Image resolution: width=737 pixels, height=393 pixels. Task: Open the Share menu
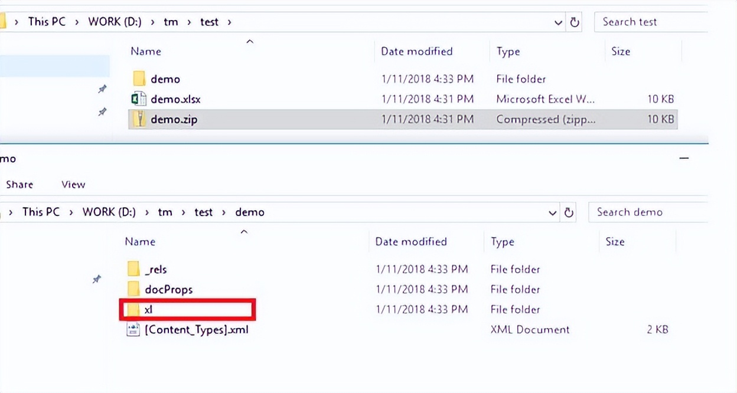coord(19,184)
